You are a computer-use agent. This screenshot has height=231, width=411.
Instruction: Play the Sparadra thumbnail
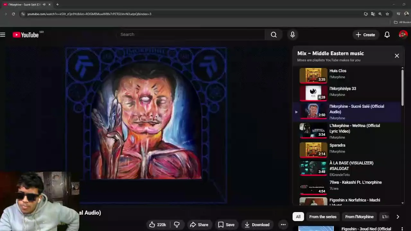(313, 150)
